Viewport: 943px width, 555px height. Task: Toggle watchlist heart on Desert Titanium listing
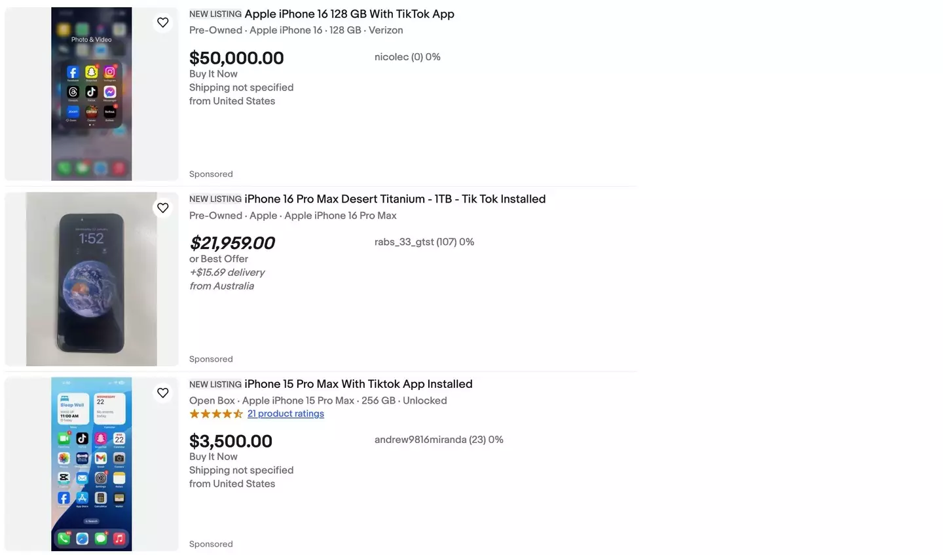coord(163,208)
